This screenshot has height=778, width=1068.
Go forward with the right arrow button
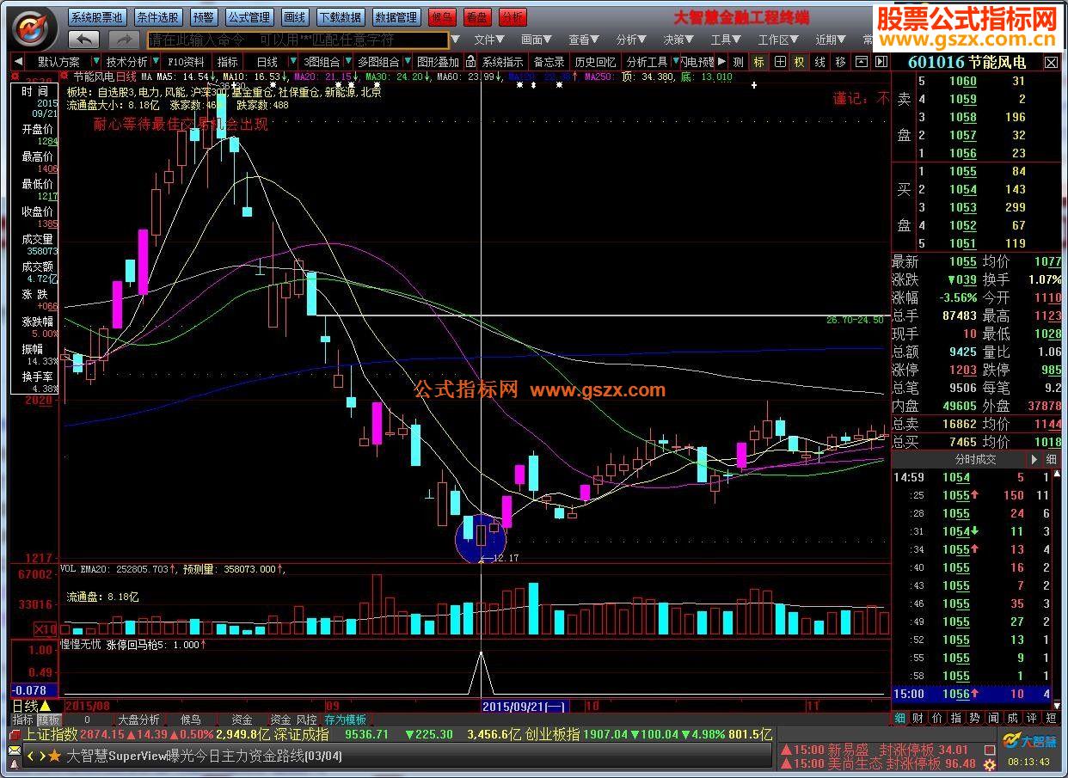coord(125,40)
